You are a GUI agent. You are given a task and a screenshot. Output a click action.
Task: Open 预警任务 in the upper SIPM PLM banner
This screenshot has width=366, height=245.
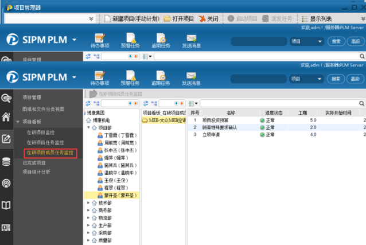pos(130,41)
